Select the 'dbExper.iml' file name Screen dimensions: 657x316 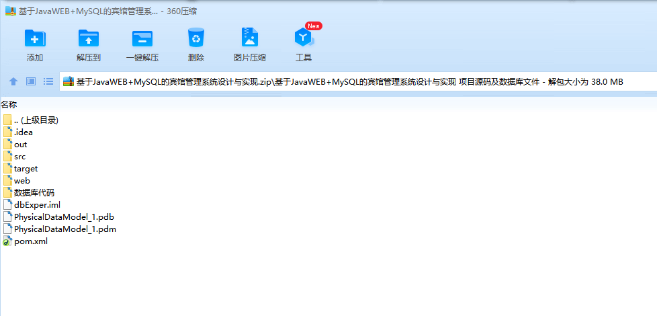[38, 205]
